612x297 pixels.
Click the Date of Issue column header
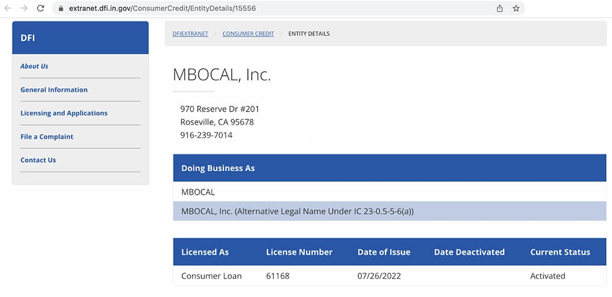pos(384,252)
